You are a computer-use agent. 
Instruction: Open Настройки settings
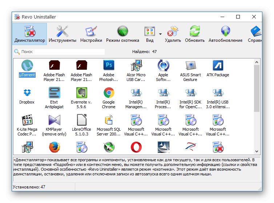91,34
